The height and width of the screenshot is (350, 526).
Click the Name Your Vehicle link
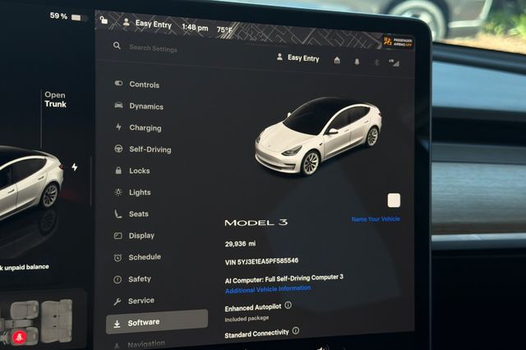(376, 219)
